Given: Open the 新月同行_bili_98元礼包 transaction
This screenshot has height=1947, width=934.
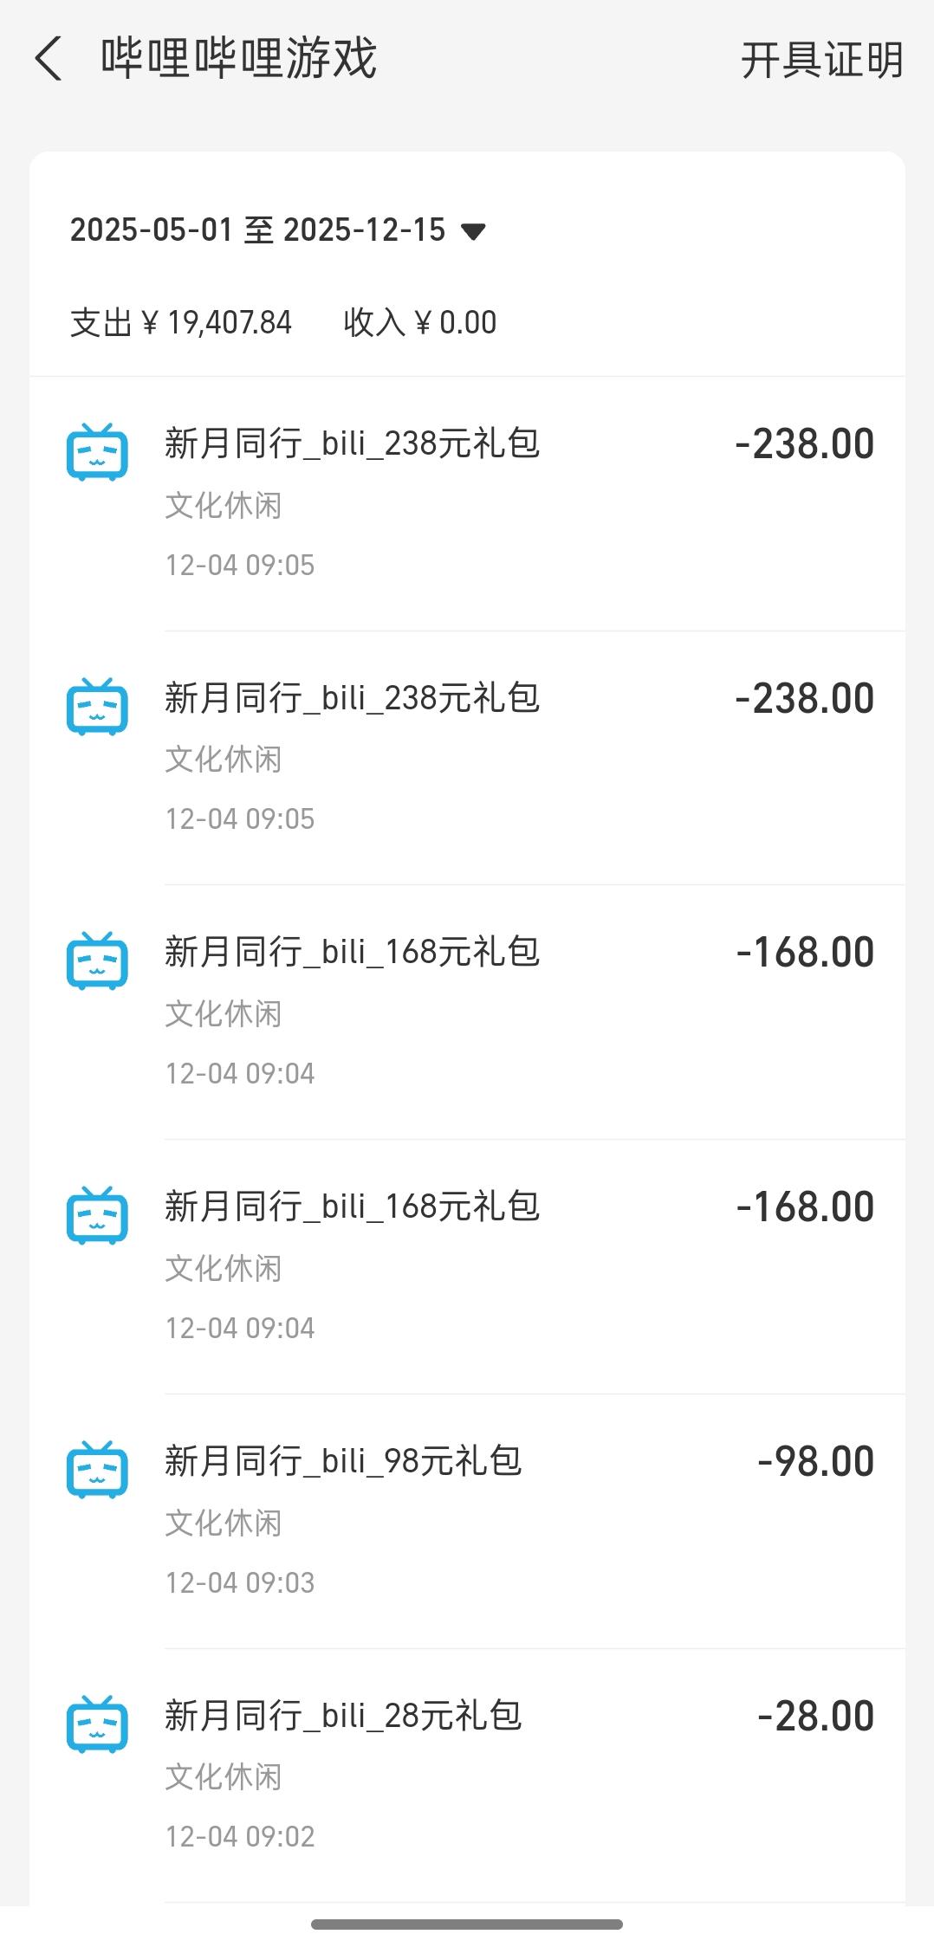Looking at the screenshot, I should tap(343, 1461).
